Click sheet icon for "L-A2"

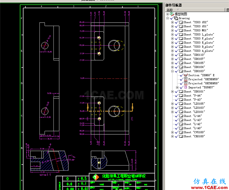click(181, 124)
